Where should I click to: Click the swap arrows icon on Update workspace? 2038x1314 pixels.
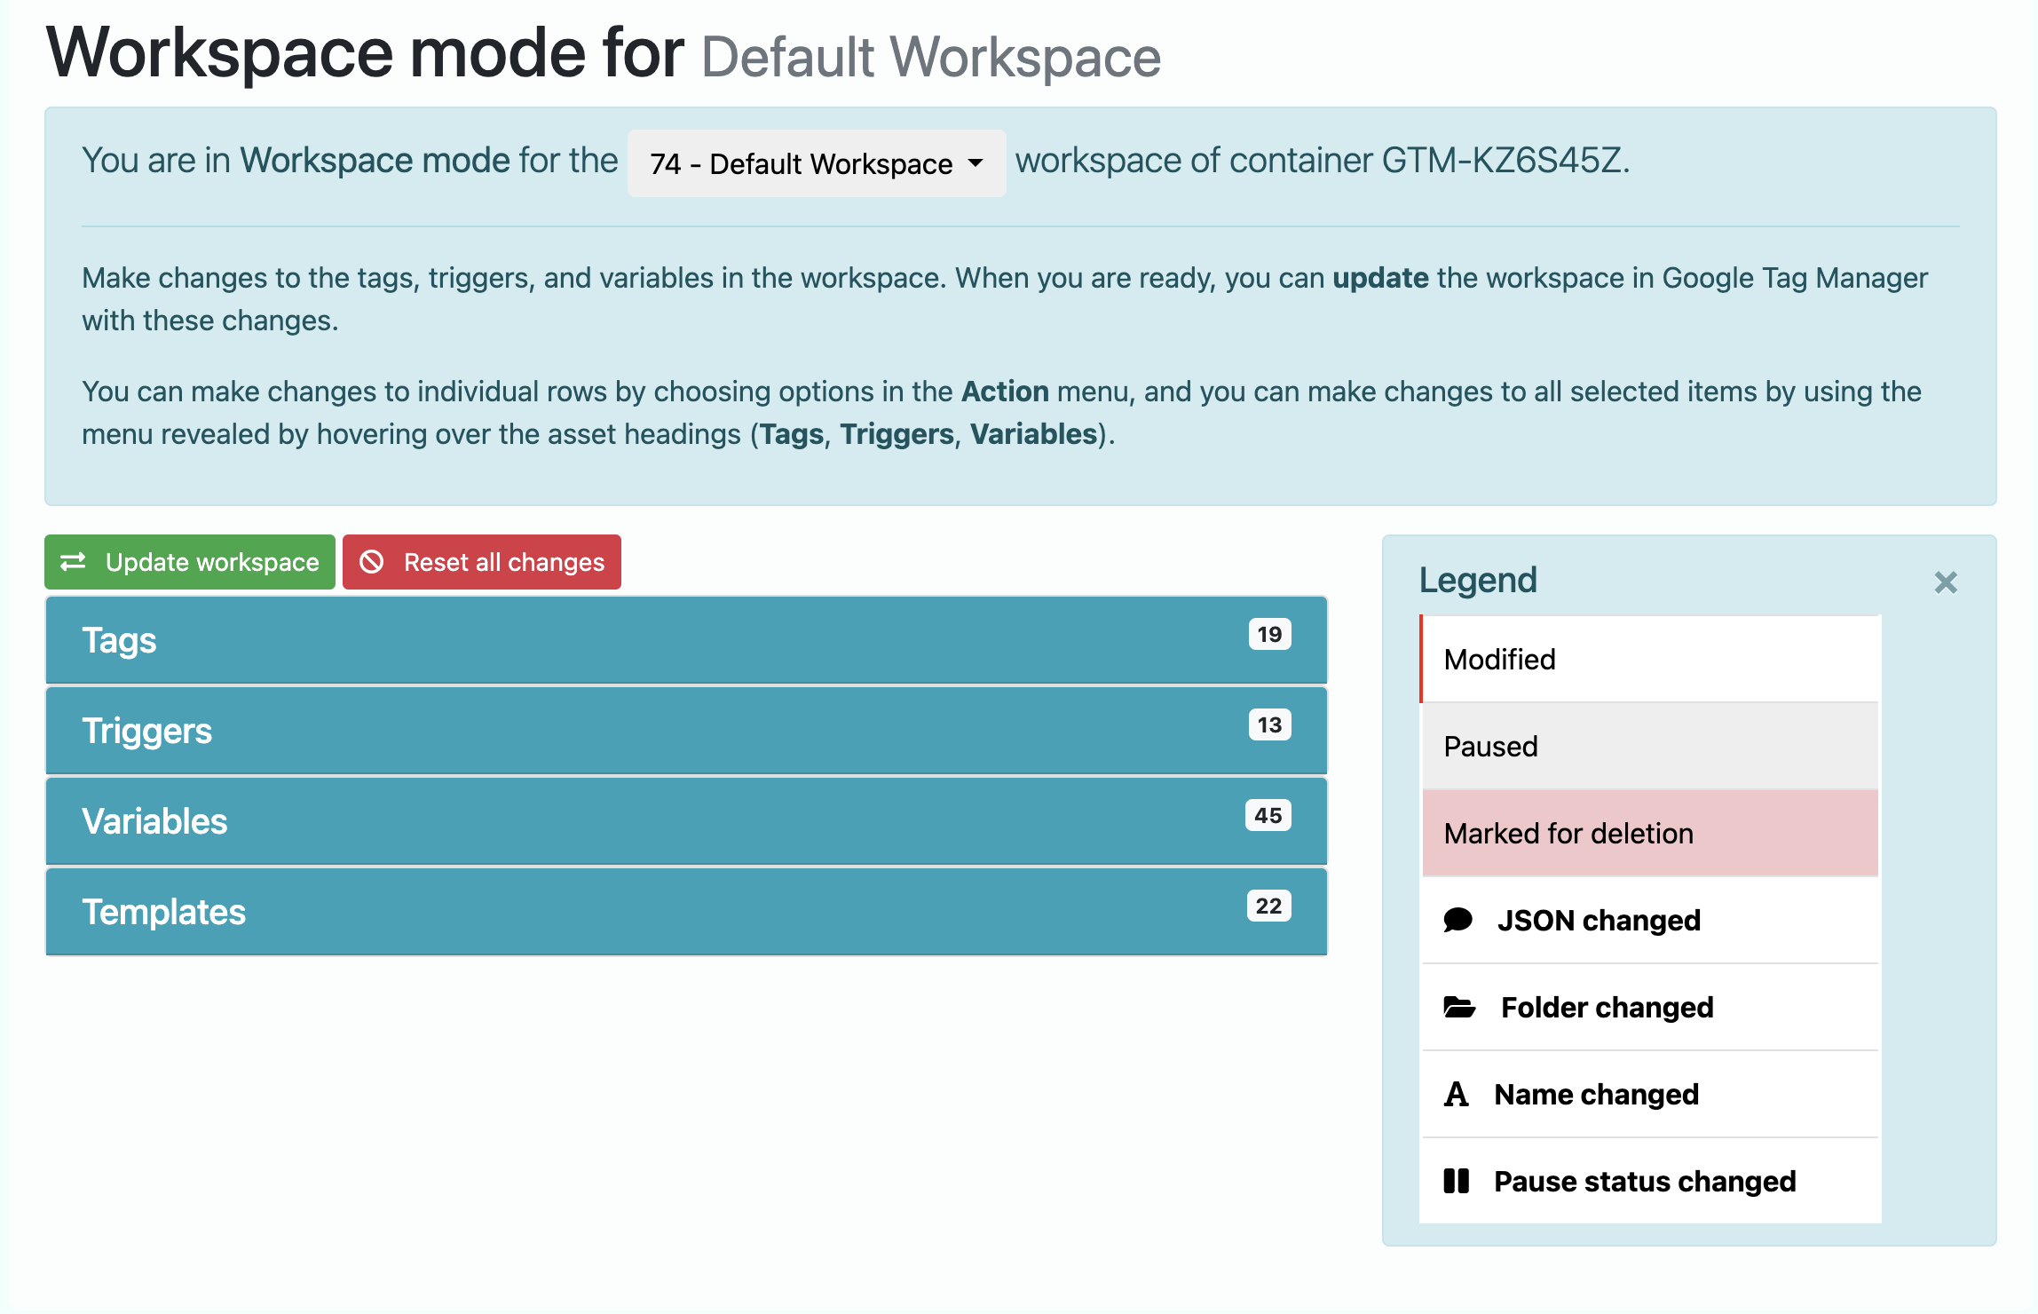(75, 561)
